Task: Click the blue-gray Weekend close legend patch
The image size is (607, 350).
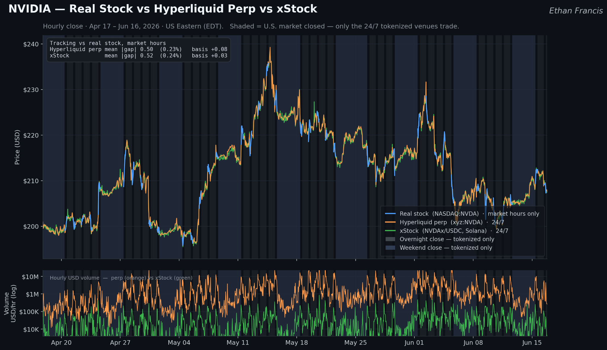Action: click(390, 248)
